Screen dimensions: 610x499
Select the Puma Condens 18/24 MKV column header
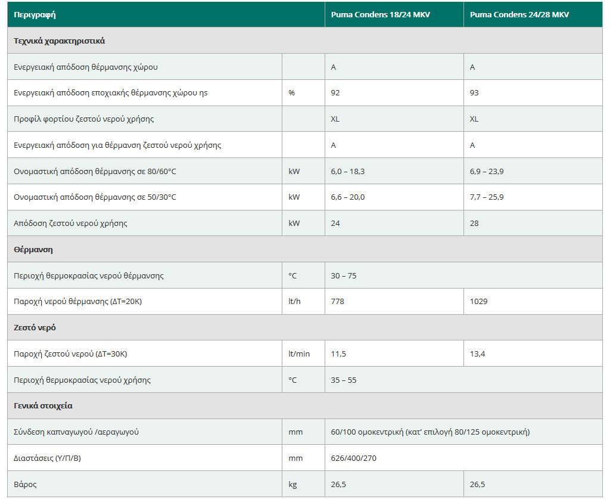pos(380,14)
